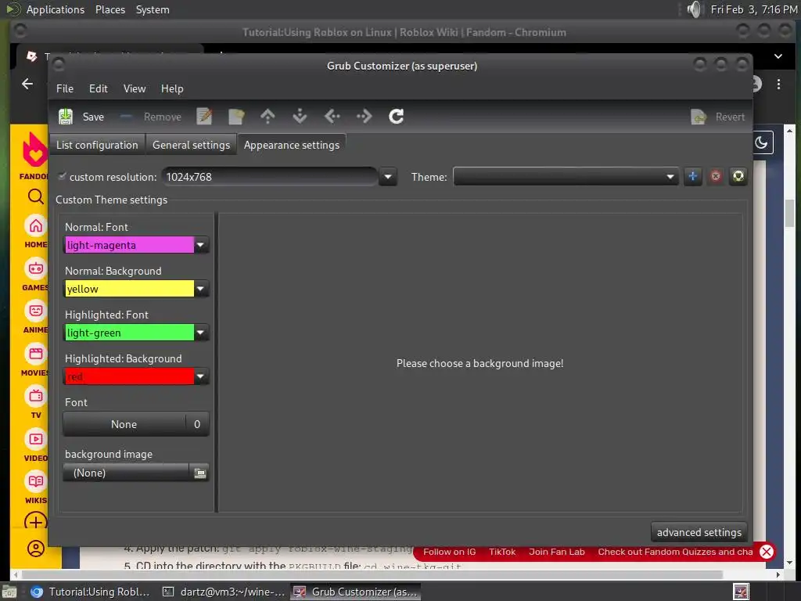Viewport: 801px width, 601px height.
Task: Toggle the custom resolution checkbox
Action: pos(62,176)
